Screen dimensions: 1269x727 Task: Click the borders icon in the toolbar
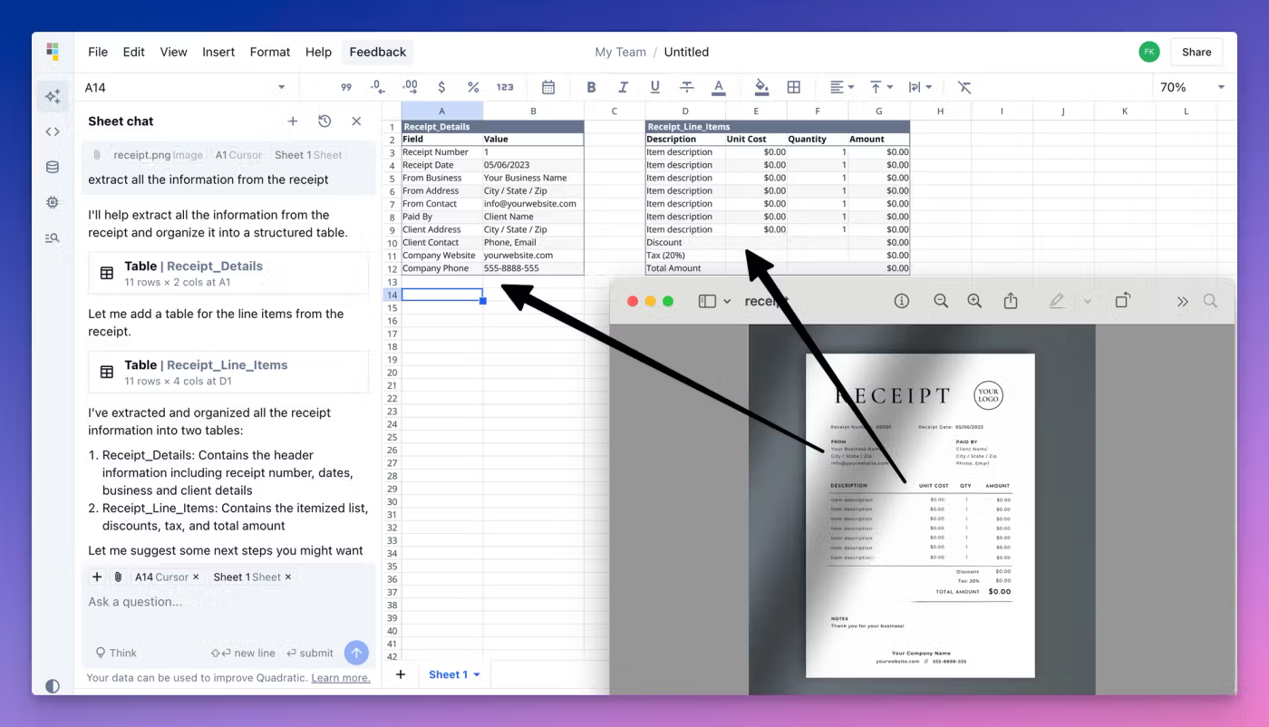point(794,87)
